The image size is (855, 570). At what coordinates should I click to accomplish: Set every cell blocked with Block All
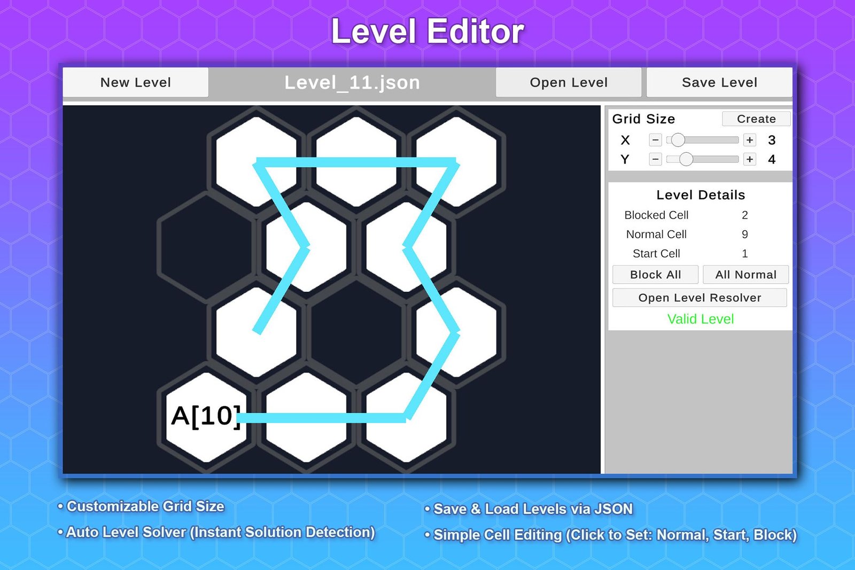coord(656,275)
